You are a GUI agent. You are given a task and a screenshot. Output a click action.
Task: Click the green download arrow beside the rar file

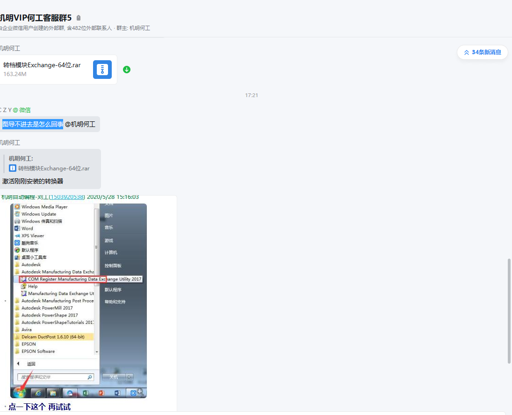pos(127,70)
